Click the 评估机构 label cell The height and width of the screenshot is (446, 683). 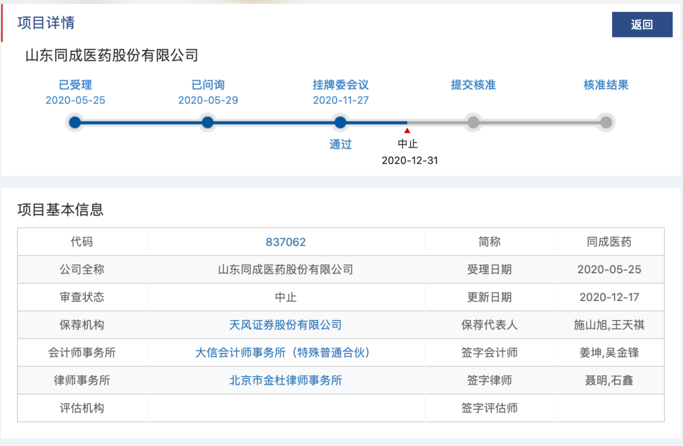pyautogui.click(x=82, y=408)
